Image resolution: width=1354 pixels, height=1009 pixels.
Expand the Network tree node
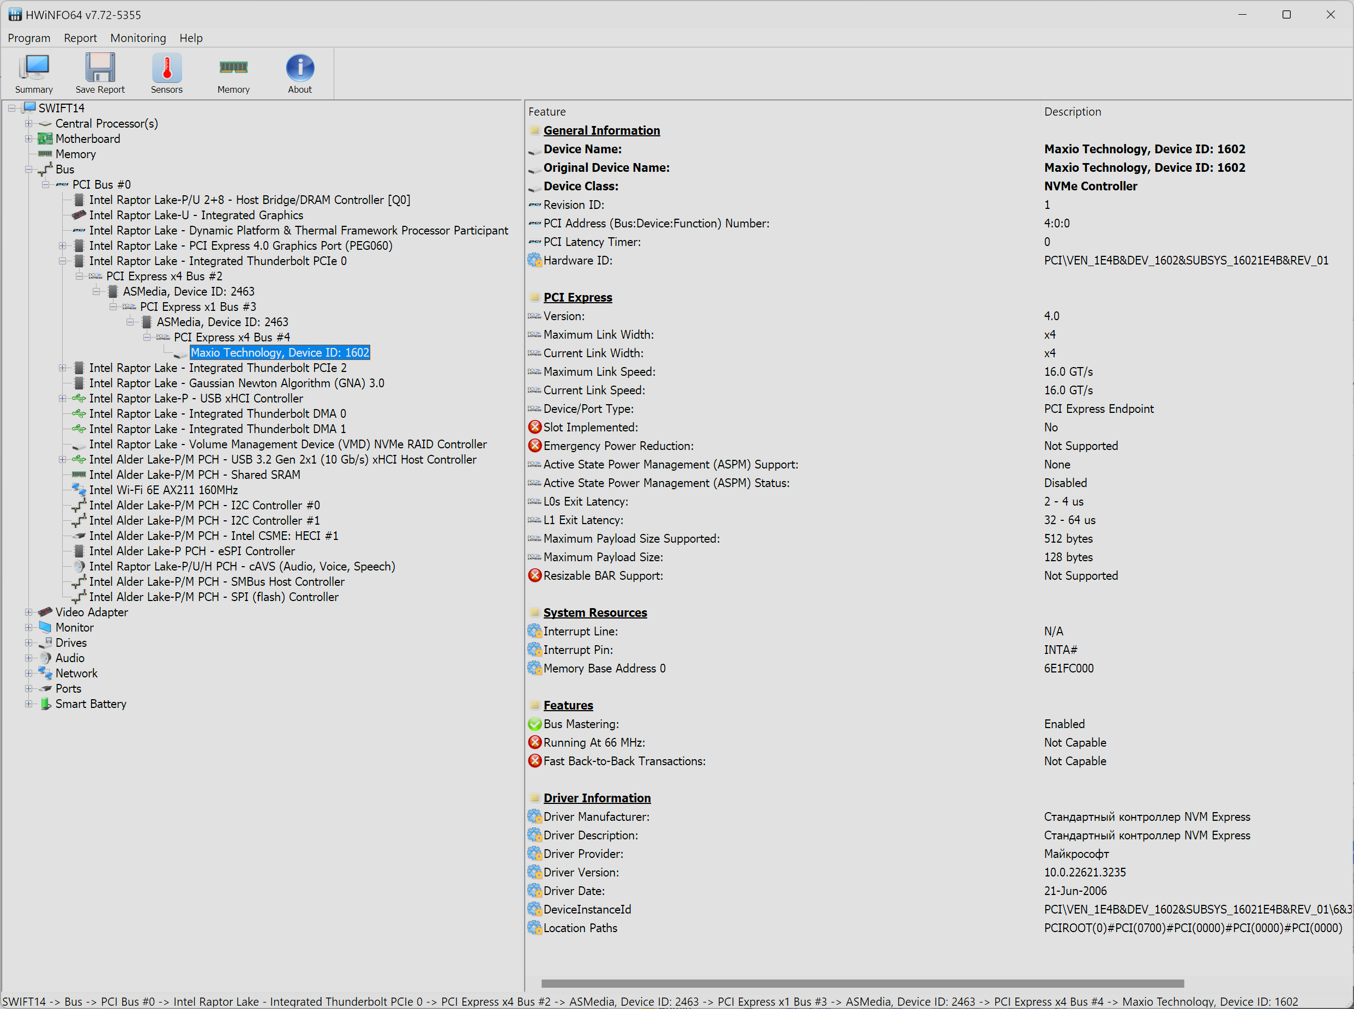click(29, 673)
